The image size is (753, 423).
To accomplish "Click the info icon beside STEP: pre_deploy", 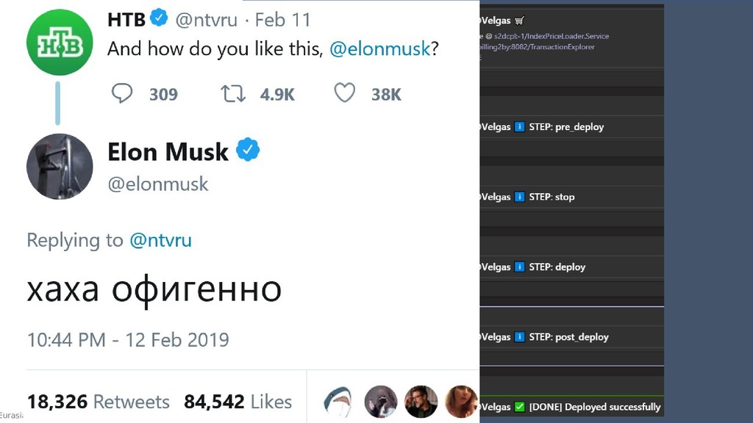I will pyautogui.click(x=520, y=127).
